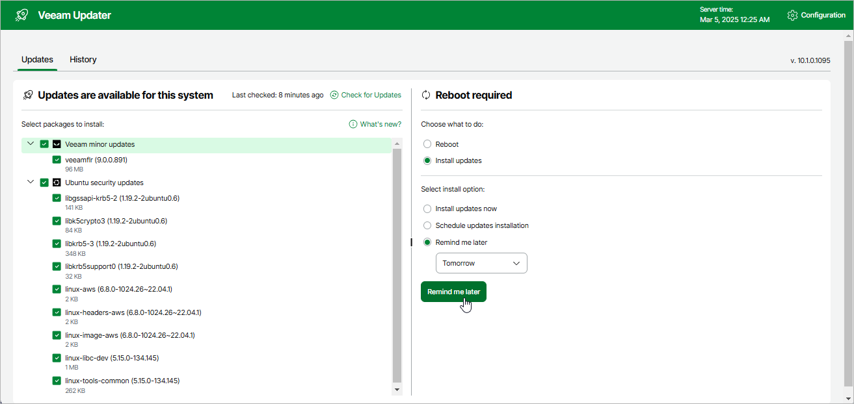Screen dimensions: 854x404
Task: Click the linux-libc-dev (5.15.0-134.145) label
Action: 112,358
